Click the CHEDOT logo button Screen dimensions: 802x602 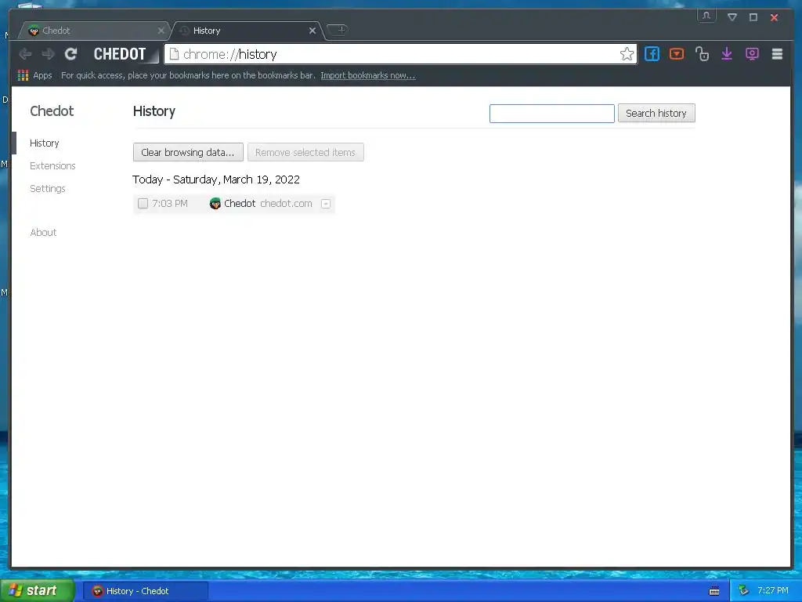pos(120,54)
